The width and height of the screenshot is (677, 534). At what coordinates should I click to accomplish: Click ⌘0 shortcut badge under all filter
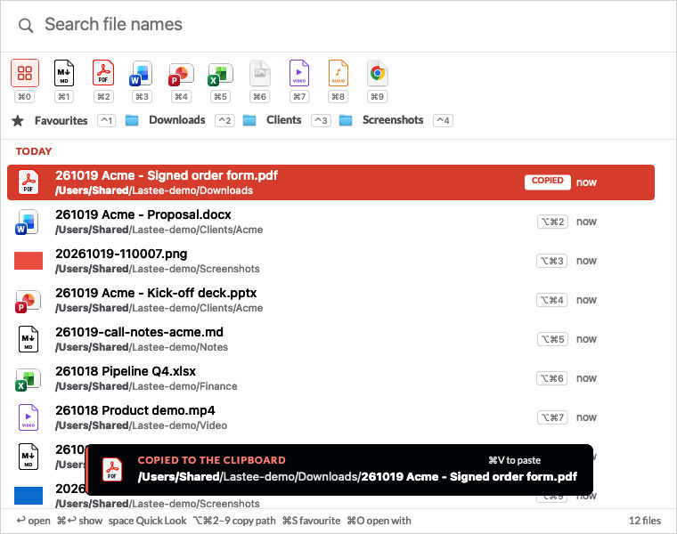pos(25,97)
